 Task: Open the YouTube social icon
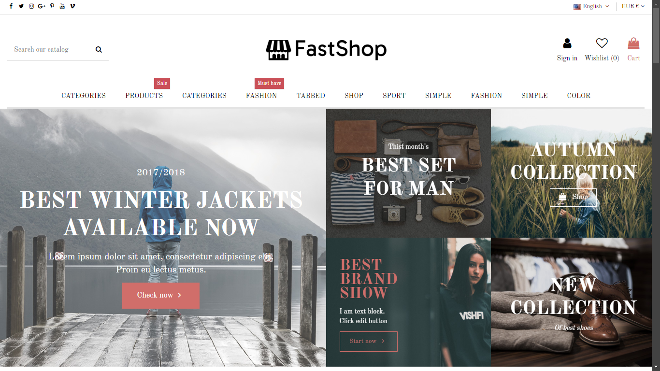click(62, 6)
